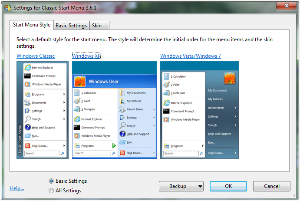Click the Classic Start Menu title bar icon
The width and height of the screenshot is (300, 201).
pos(7,8)
